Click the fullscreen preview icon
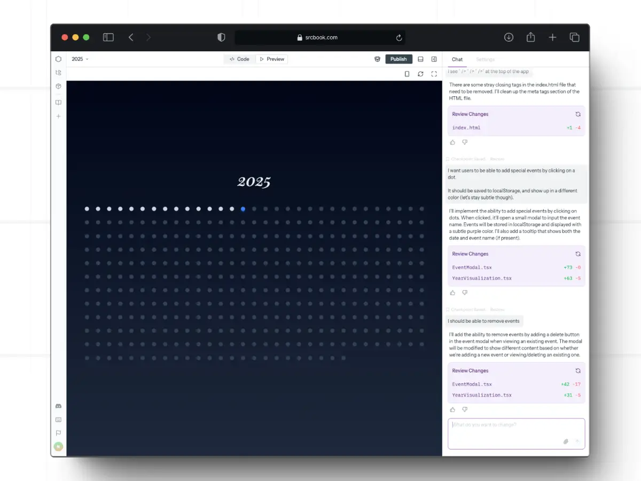 [x=434, y=74]
